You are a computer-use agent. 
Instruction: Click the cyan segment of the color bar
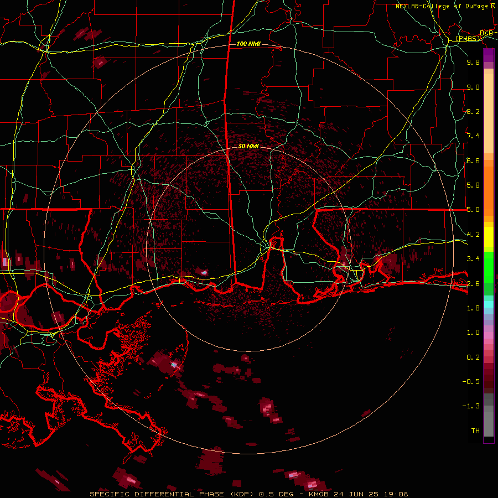point(489,304)
